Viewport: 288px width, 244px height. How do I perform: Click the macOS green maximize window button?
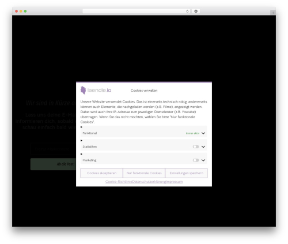point(25,11)
